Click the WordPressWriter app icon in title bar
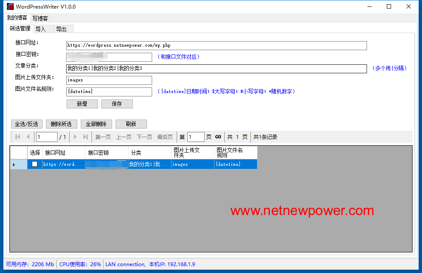Screen dimensions: 422x273 click(10, 6)
